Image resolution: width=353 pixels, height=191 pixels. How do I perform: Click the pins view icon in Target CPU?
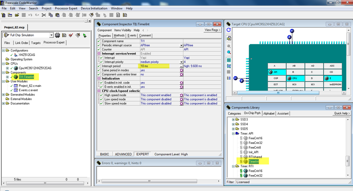coord(229,66)
